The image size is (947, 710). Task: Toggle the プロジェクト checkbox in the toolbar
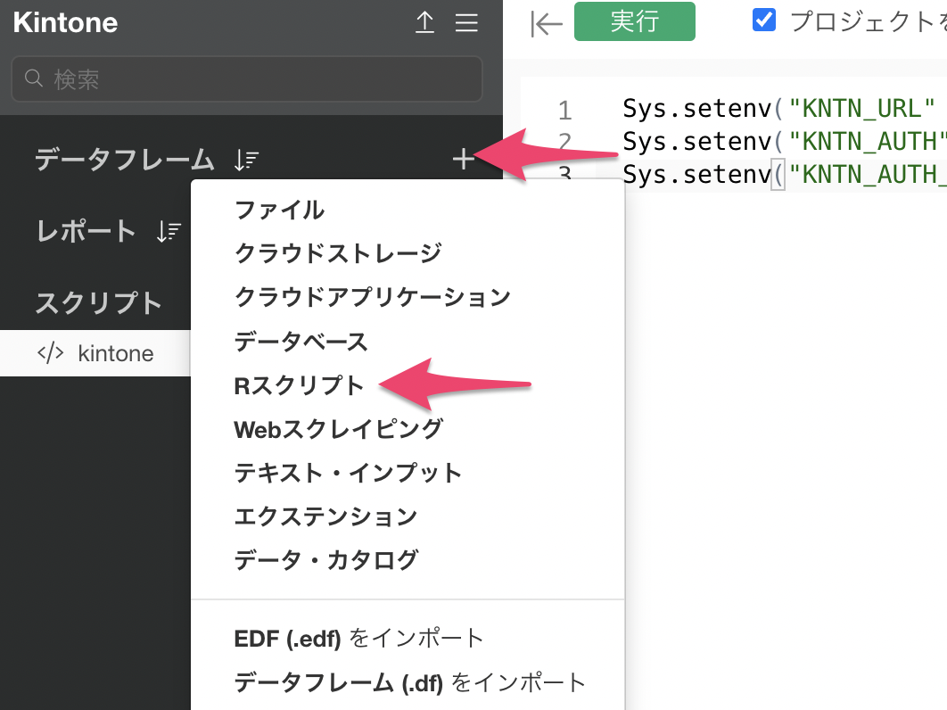764,20
